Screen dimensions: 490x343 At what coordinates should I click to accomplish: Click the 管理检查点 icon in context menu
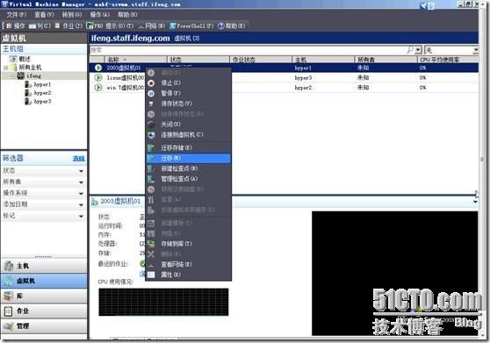(151, 179)
